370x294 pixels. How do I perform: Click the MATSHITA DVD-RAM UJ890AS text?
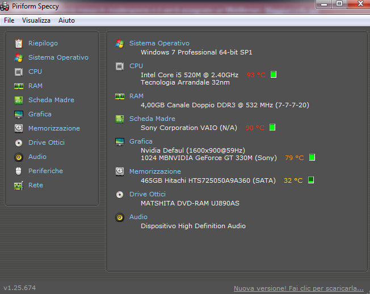pos(190,203)
